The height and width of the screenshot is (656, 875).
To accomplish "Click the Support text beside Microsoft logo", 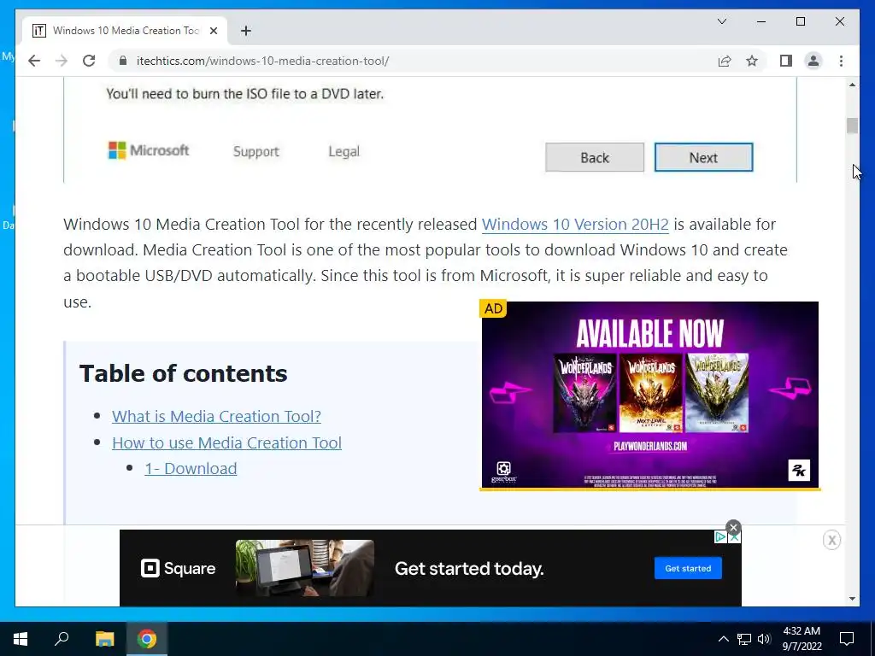I will [x=255, y=151].
